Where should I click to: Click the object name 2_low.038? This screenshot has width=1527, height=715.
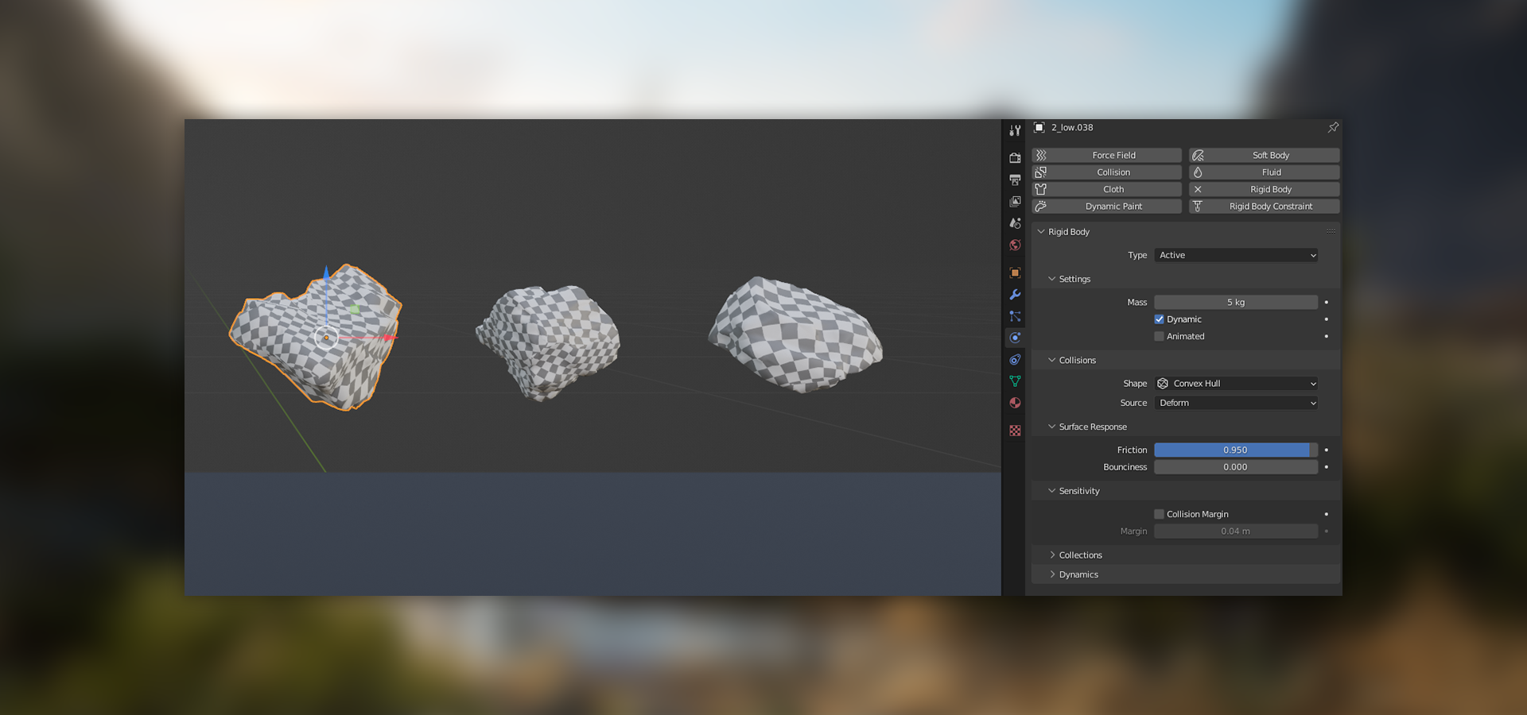[1072, 128]
